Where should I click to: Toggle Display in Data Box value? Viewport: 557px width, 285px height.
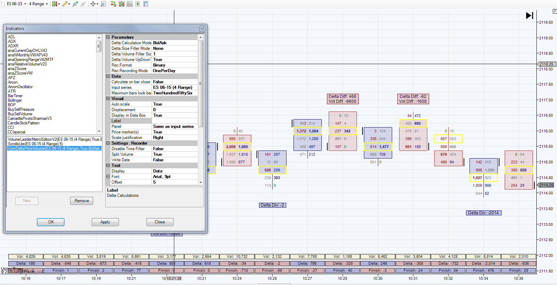(175, 115)
